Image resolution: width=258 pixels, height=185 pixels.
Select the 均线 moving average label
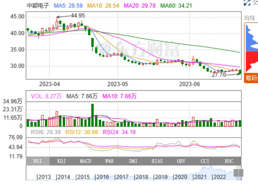249,18
